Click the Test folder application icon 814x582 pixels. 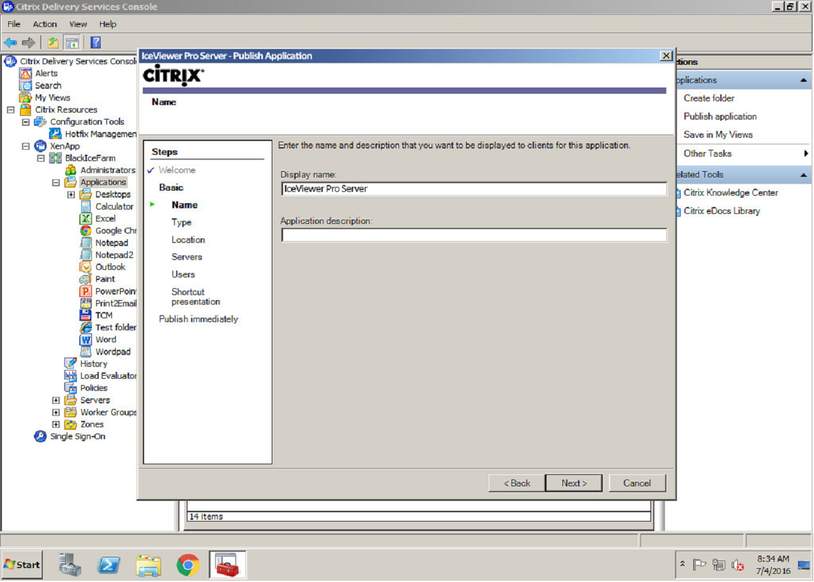[86, 328]
